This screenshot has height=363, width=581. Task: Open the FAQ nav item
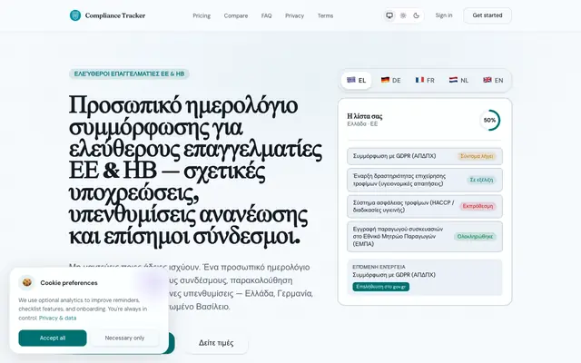coord(266,15)
